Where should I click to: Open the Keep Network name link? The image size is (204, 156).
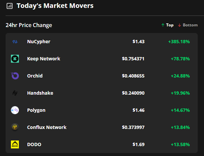click(44, 59)
